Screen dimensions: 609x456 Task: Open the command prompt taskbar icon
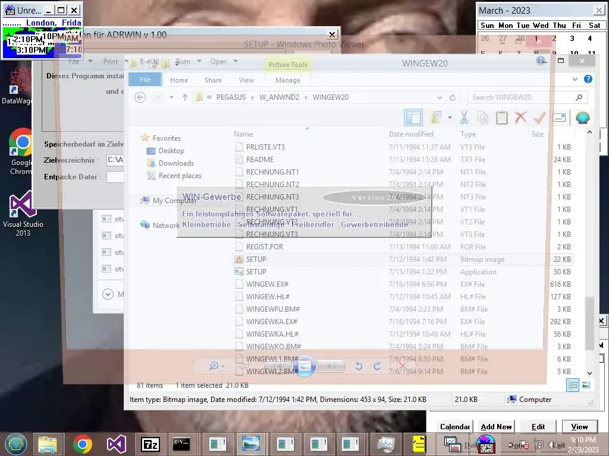click(x=181, y=444)
